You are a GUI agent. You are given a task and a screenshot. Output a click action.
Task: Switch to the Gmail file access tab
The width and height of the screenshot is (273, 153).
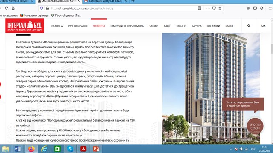click(105, 1)
